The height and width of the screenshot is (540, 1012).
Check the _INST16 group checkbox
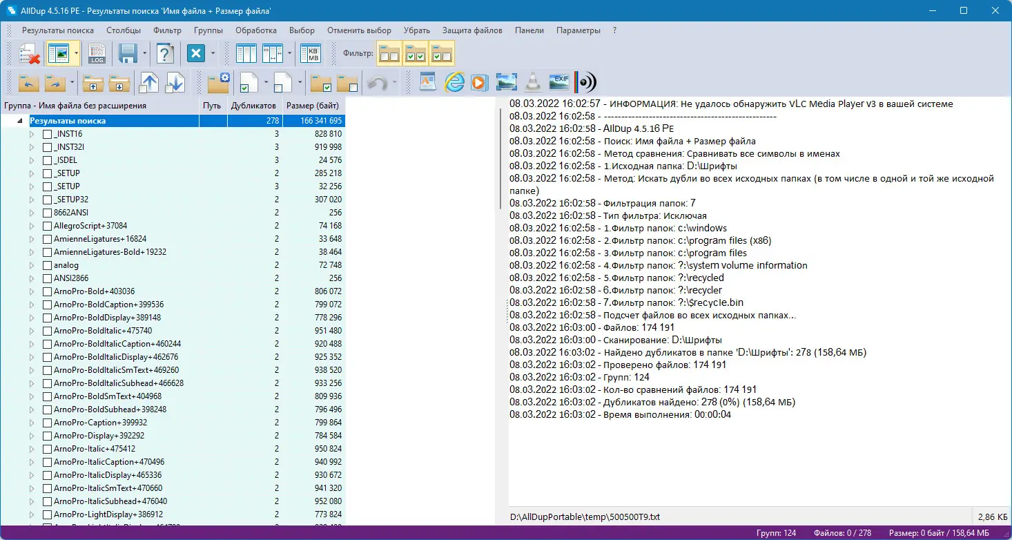48,134
